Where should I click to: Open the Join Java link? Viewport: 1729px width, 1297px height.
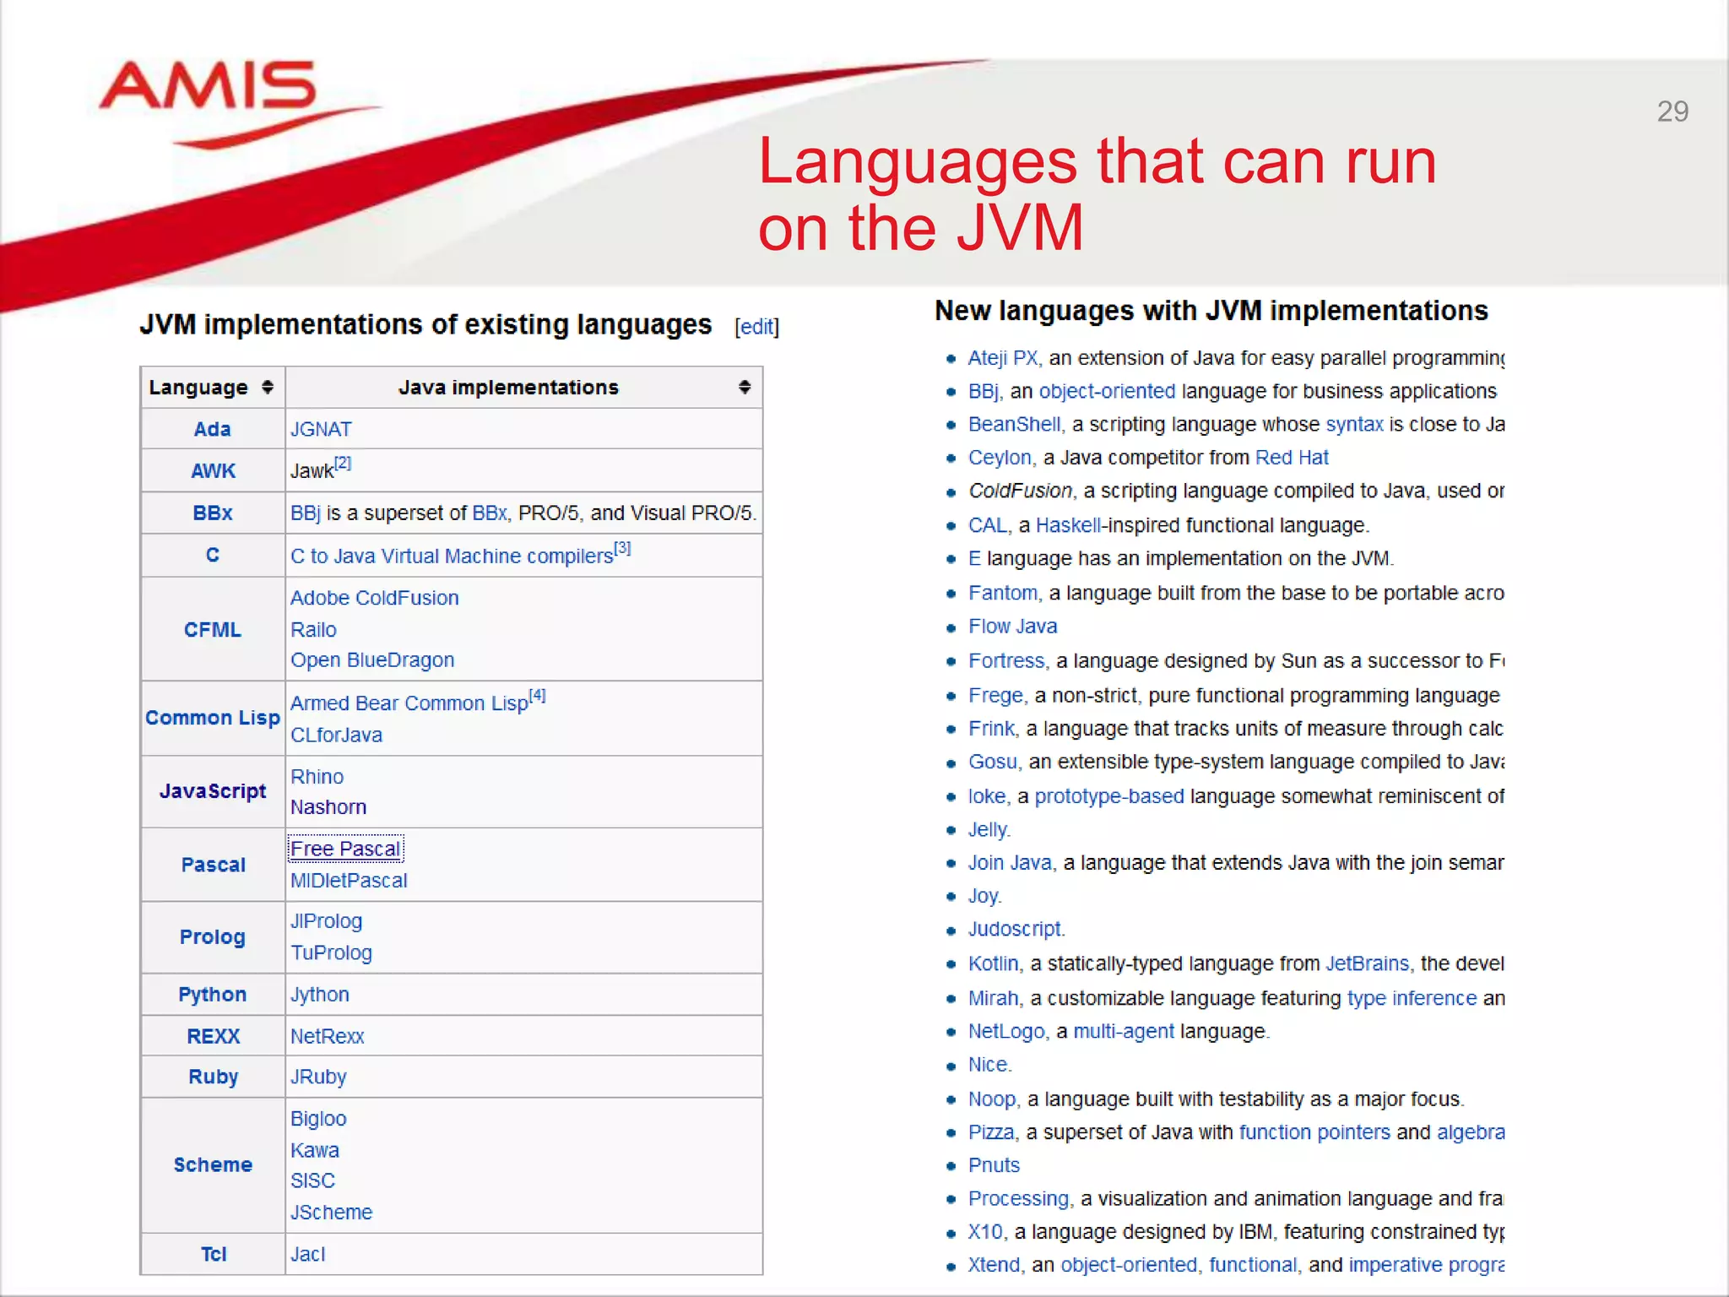(1010, 863)
